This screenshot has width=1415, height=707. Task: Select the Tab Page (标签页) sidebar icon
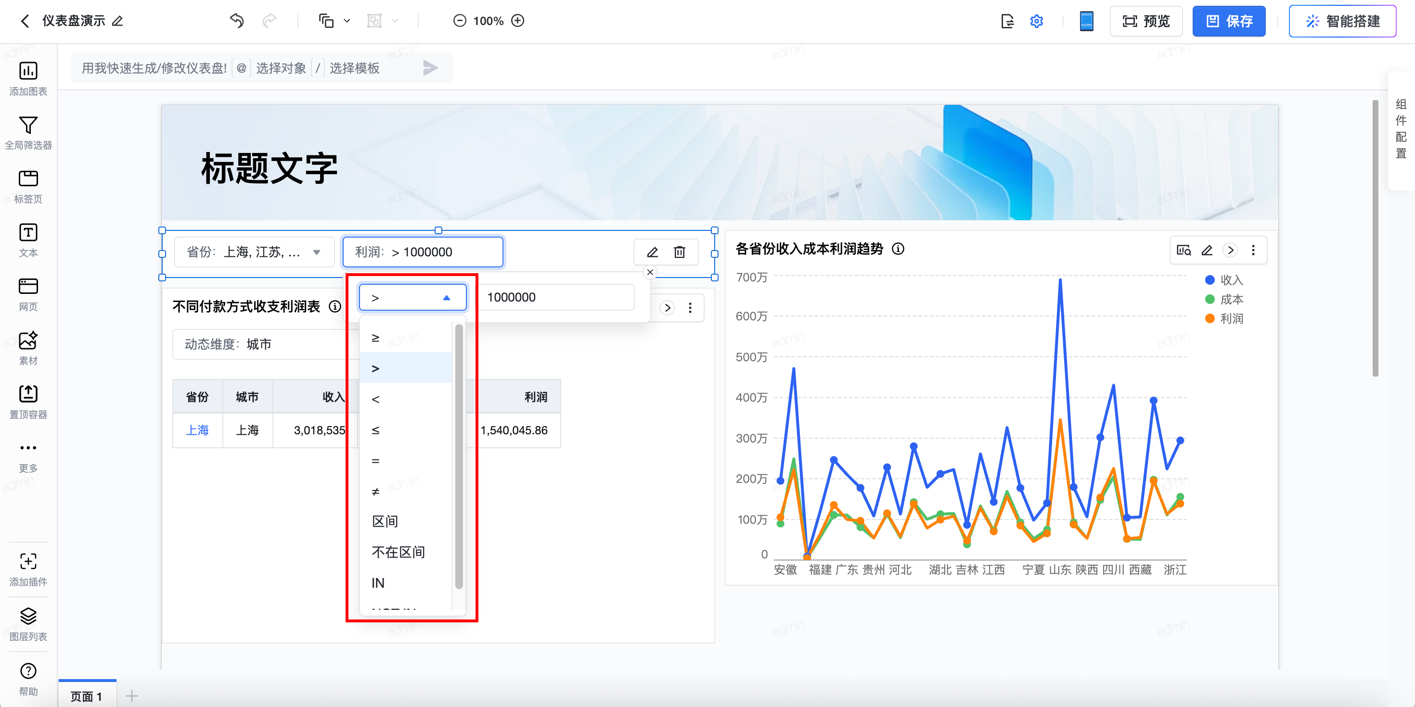tap(28, 186)
